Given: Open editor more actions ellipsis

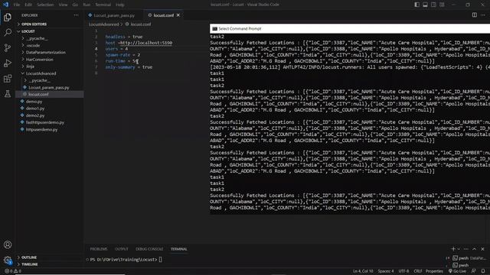Looking at the screenshot, I should point(483,15).
